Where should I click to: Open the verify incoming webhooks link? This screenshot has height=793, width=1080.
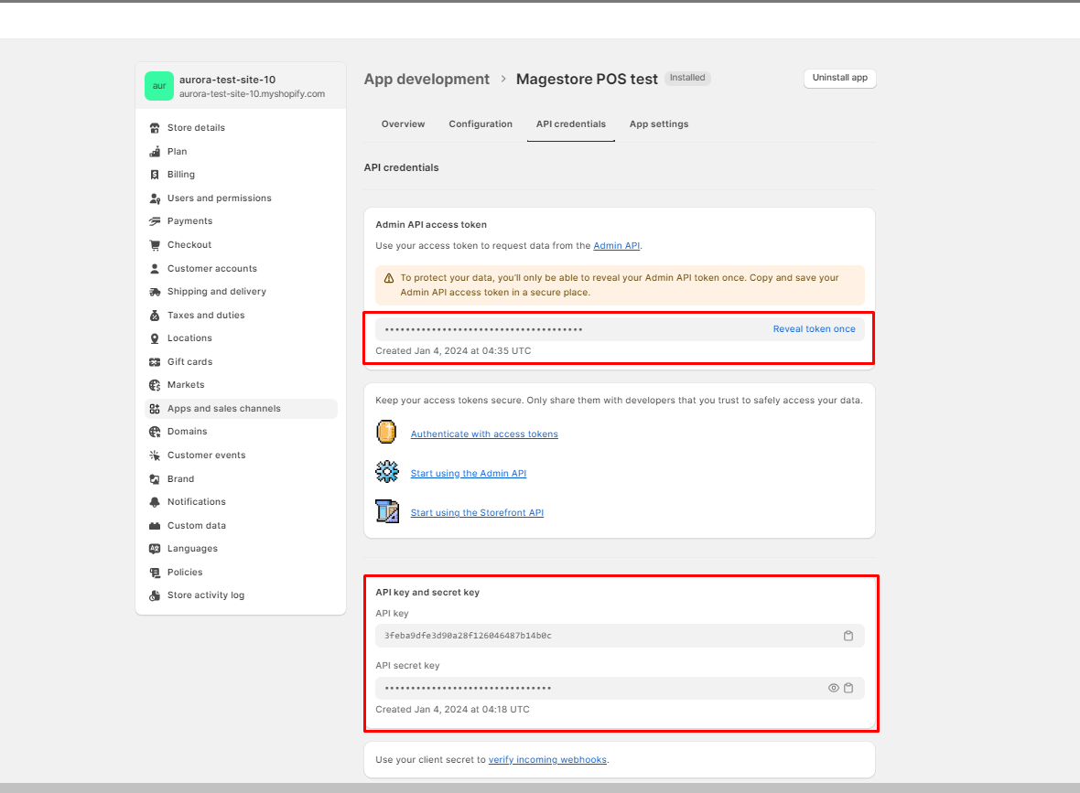point(547,759)
